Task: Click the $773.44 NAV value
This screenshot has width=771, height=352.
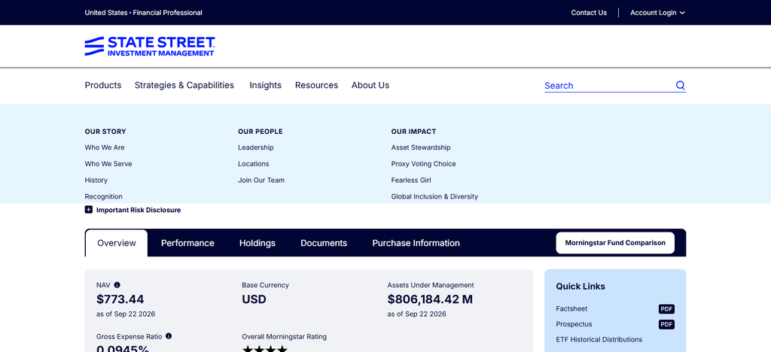Action: [x=120, y=299]
